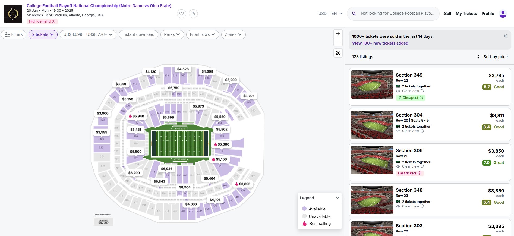514x236 pixels.
Task: Open the High demand info icon
Action: (54, 21)
